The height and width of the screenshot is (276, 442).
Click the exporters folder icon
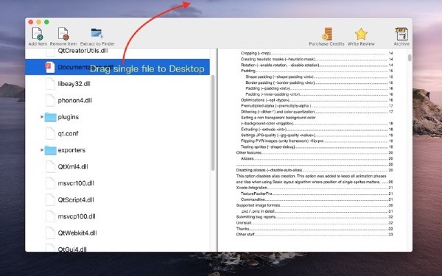50,150
